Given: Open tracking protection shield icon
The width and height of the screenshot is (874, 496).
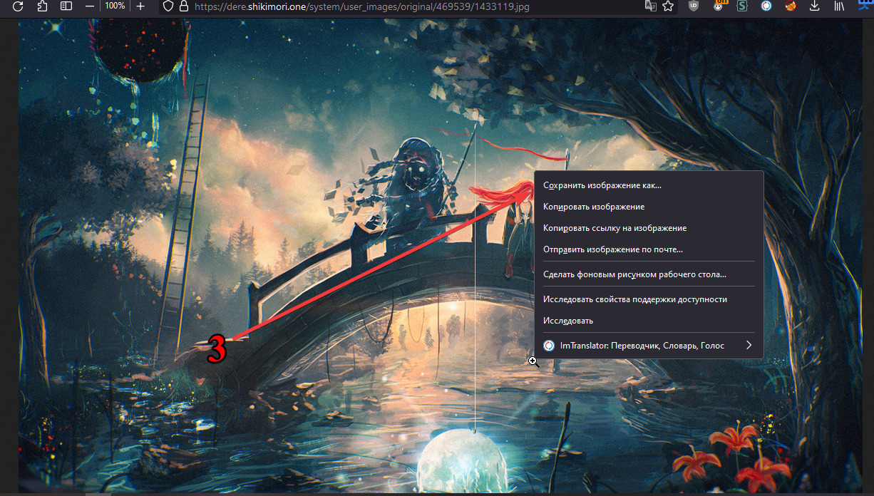Looking at the screenshot, I should (168, 6).
